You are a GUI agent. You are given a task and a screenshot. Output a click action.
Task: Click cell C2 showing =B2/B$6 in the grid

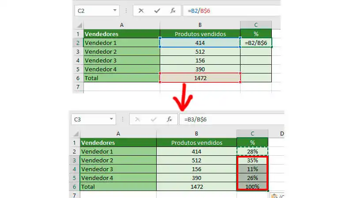(x=256, y=43)
